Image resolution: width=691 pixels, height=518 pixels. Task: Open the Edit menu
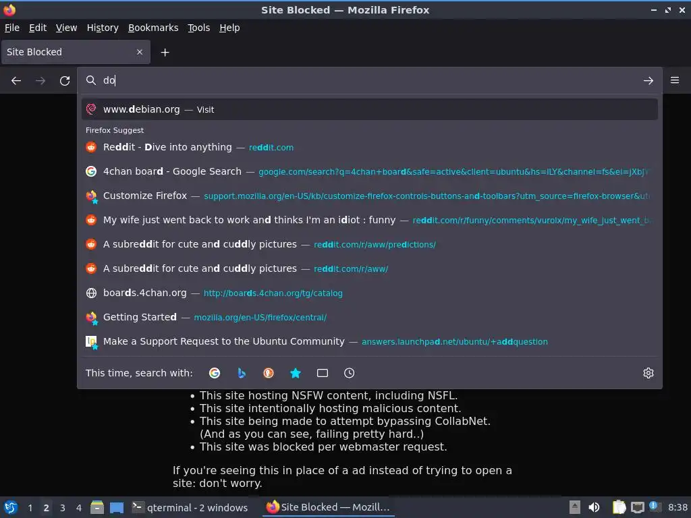click(x=38, y=28)
